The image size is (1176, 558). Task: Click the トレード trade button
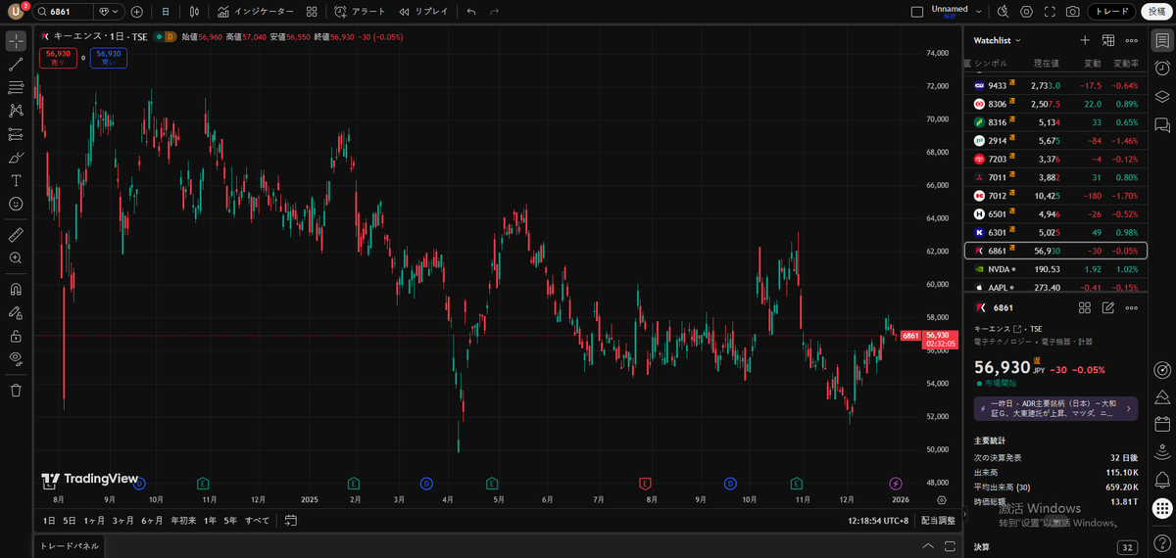(x=1111, y=12)
